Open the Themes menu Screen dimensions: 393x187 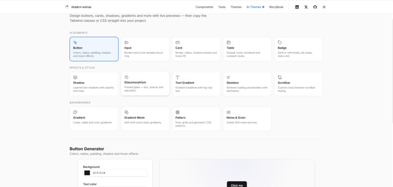(x=236, y=7)
